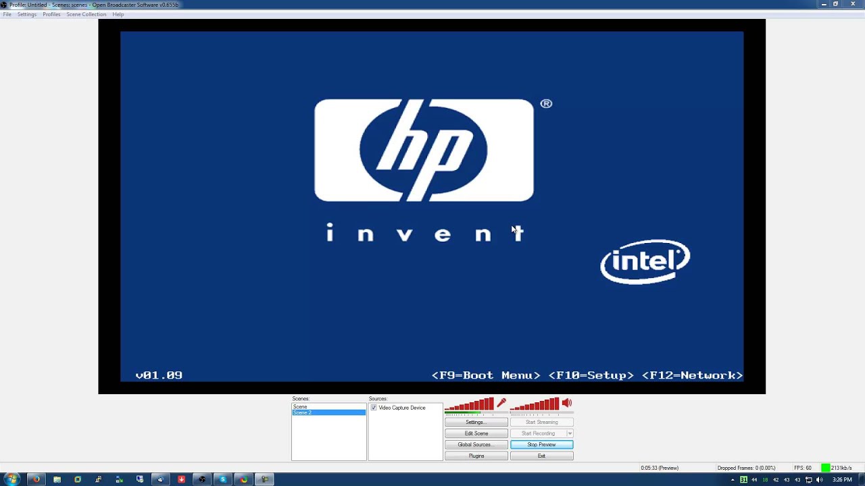The width and height of the screenshot is (865, 486).
Task: Click the 'FPS: 60' status text
Action: [x=803, y=468]
